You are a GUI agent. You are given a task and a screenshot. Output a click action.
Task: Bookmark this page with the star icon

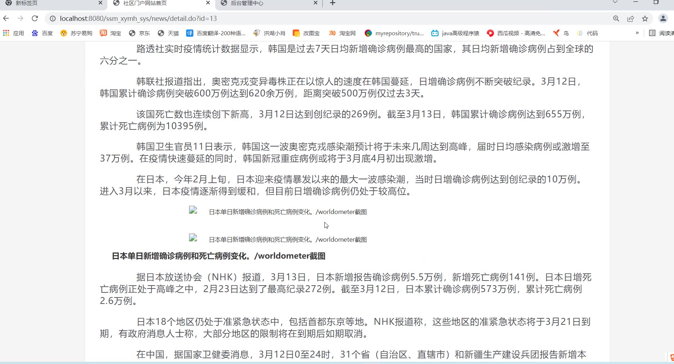click(645, 18)
